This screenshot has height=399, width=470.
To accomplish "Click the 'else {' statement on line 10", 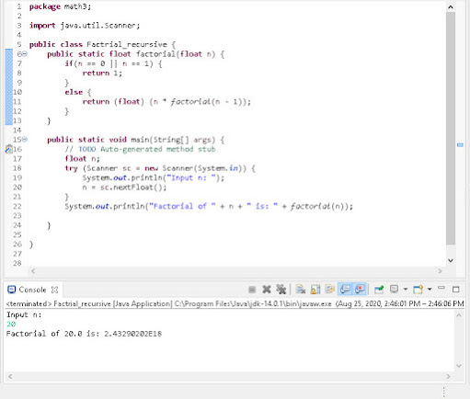I will [x=78, y=92].
